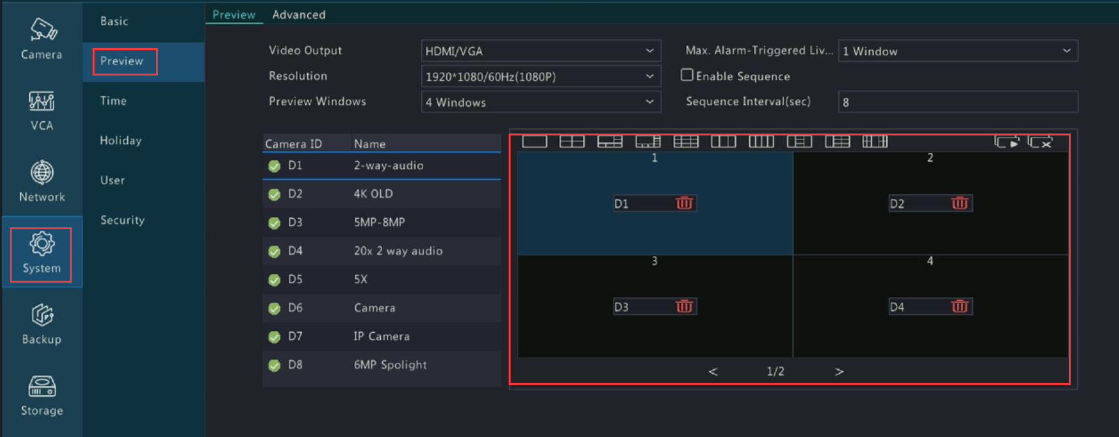
Task: Click the stop all preview icon
Action: [x=1040, y=141]
